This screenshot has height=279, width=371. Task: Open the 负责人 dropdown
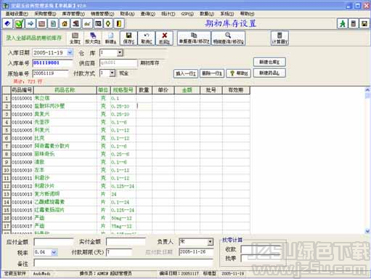(211, 241)
